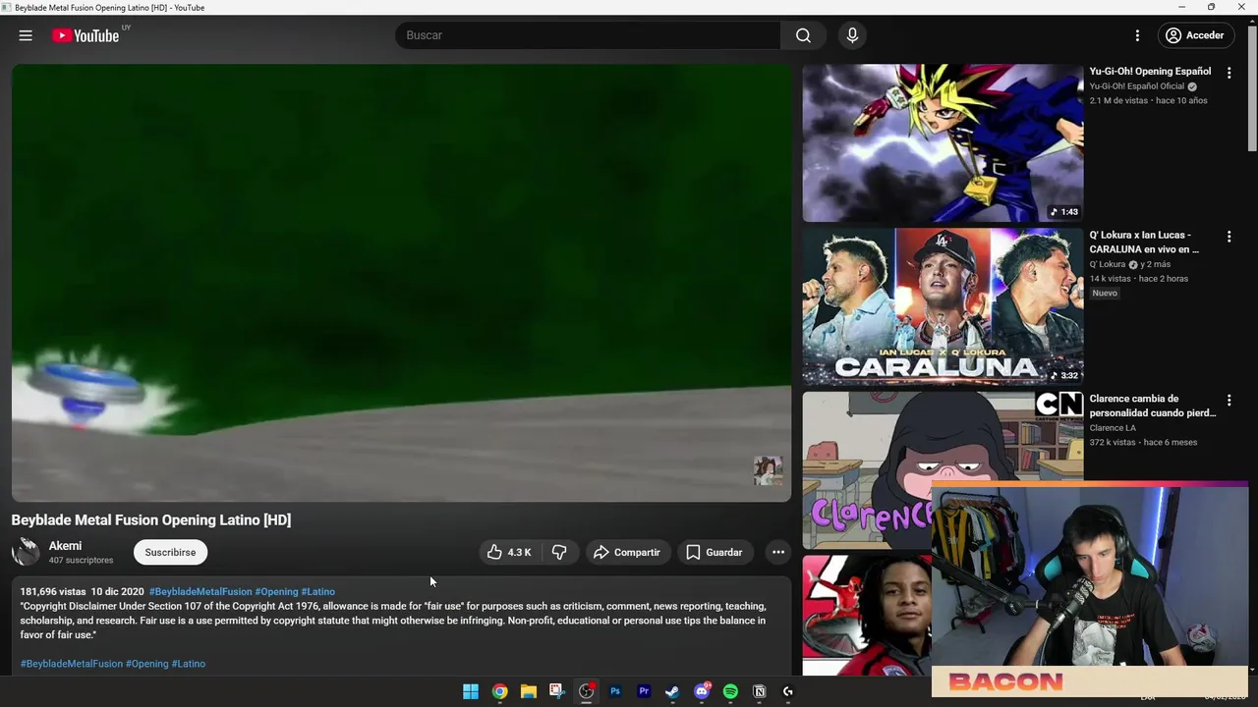Launch Premiere Pro from taskbar
Screen dimensions: 1258x707
644,691
